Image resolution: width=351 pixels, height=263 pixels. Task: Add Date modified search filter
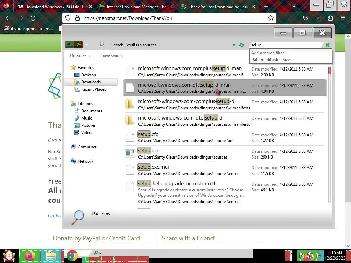pos(264,60)
